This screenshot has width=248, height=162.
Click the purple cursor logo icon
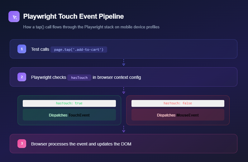(x=14, y=17)
